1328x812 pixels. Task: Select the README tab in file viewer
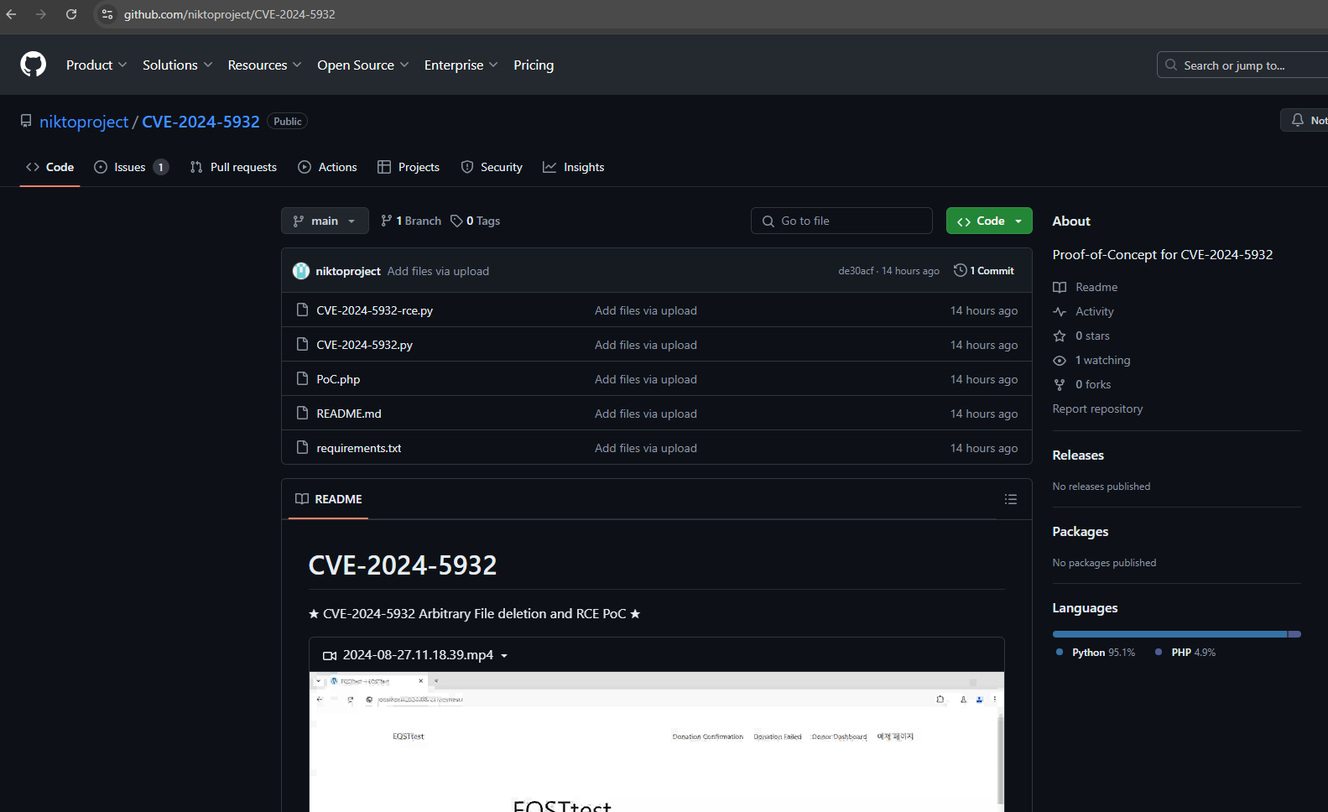[328, 499]
